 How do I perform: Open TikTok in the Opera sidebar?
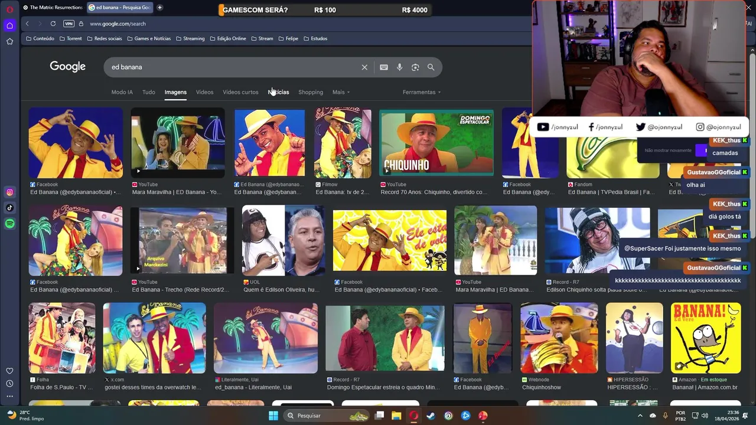pyautogui.click(x=10, y=208)
